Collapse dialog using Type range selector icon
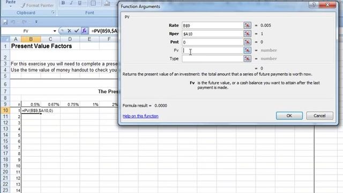The height and width of the screenshot is (193, 343). tap(247, 58)
